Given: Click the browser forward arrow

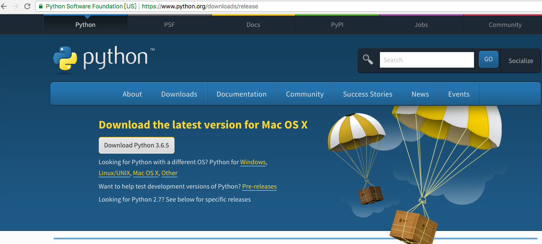Looking at the screenshot, I should (16, 6).
